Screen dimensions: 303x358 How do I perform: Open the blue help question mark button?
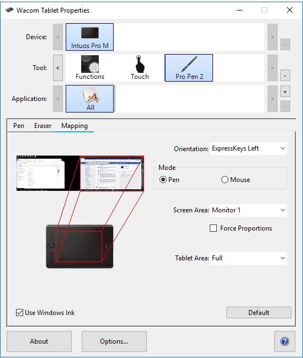point(285,341)
